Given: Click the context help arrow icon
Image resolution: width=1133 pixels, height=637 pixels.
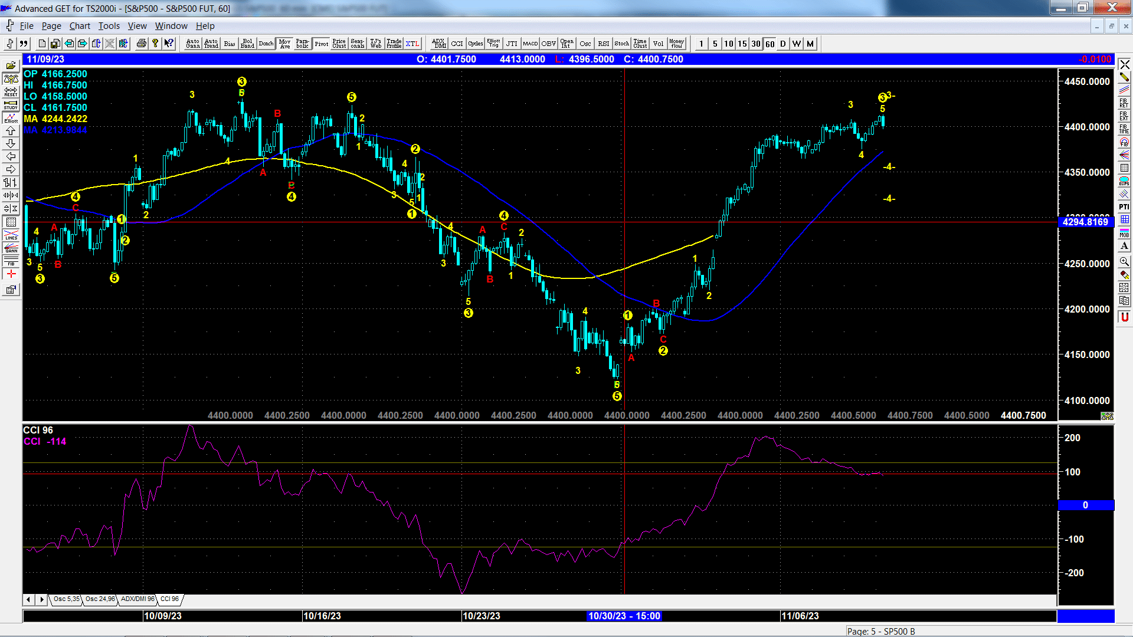Looking at the screenshot, I should coord(169,44).
